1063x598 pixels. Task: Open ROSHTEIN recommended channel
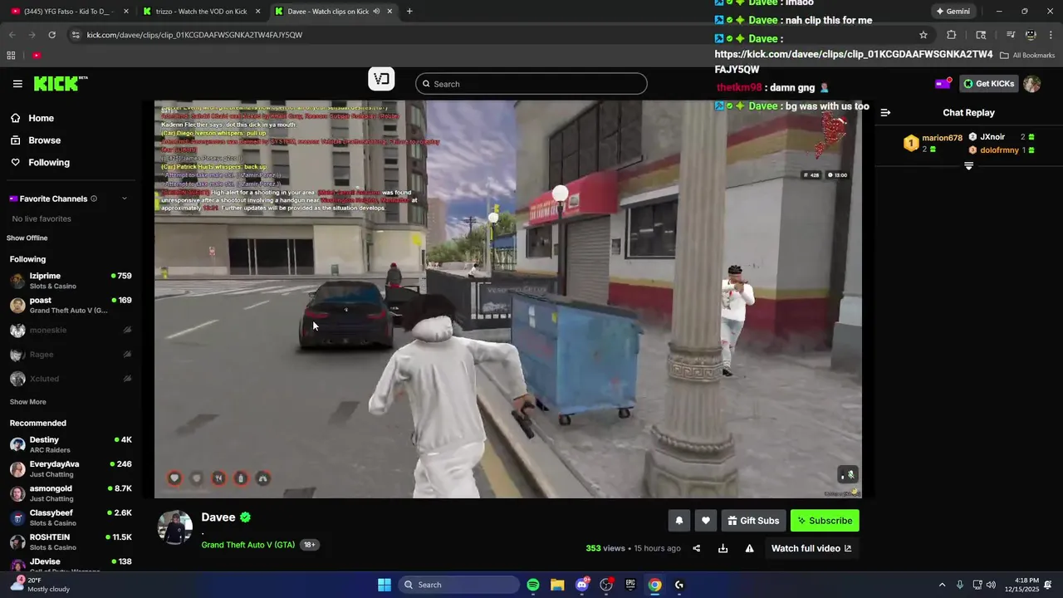point(71,542)
